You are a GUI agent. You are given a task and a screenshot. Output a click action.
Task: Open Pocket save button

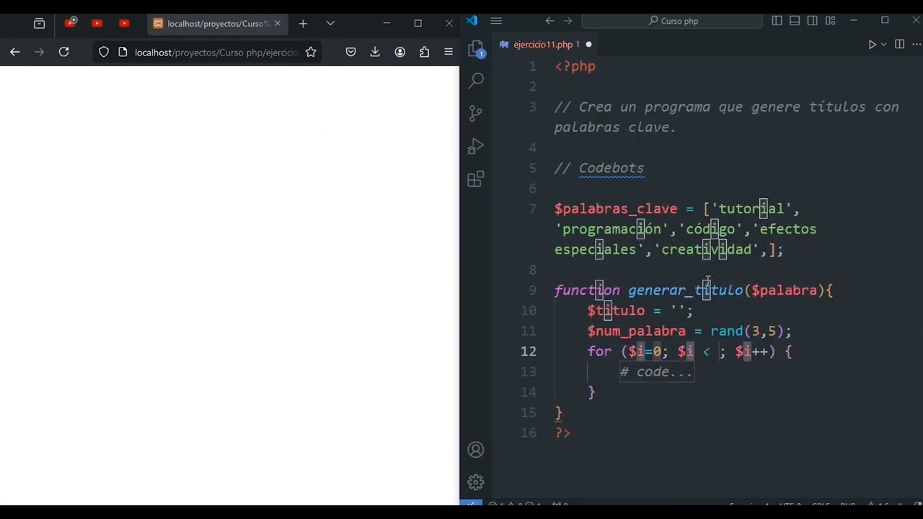[350, 52]
